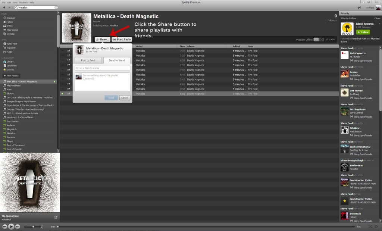
Task: Switch to the Post to feed tab
Action: point(88,60)
